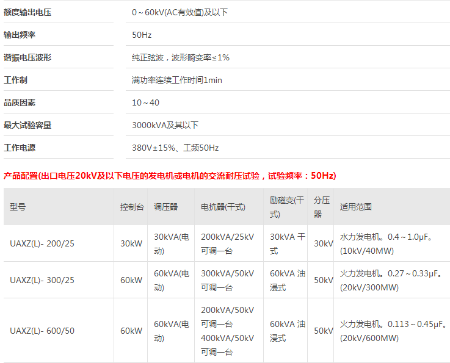Image resolution: width=450 pixels, height=363 pixels.
Task: Click the 30kVA 干式 励磁变 cell
Action: pos(287,243)
